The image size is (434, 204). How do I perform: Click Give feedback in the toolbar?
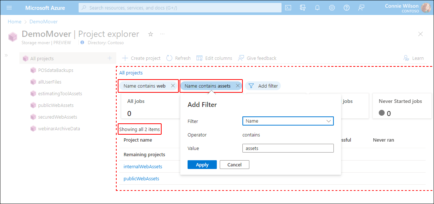pos(257,58)
